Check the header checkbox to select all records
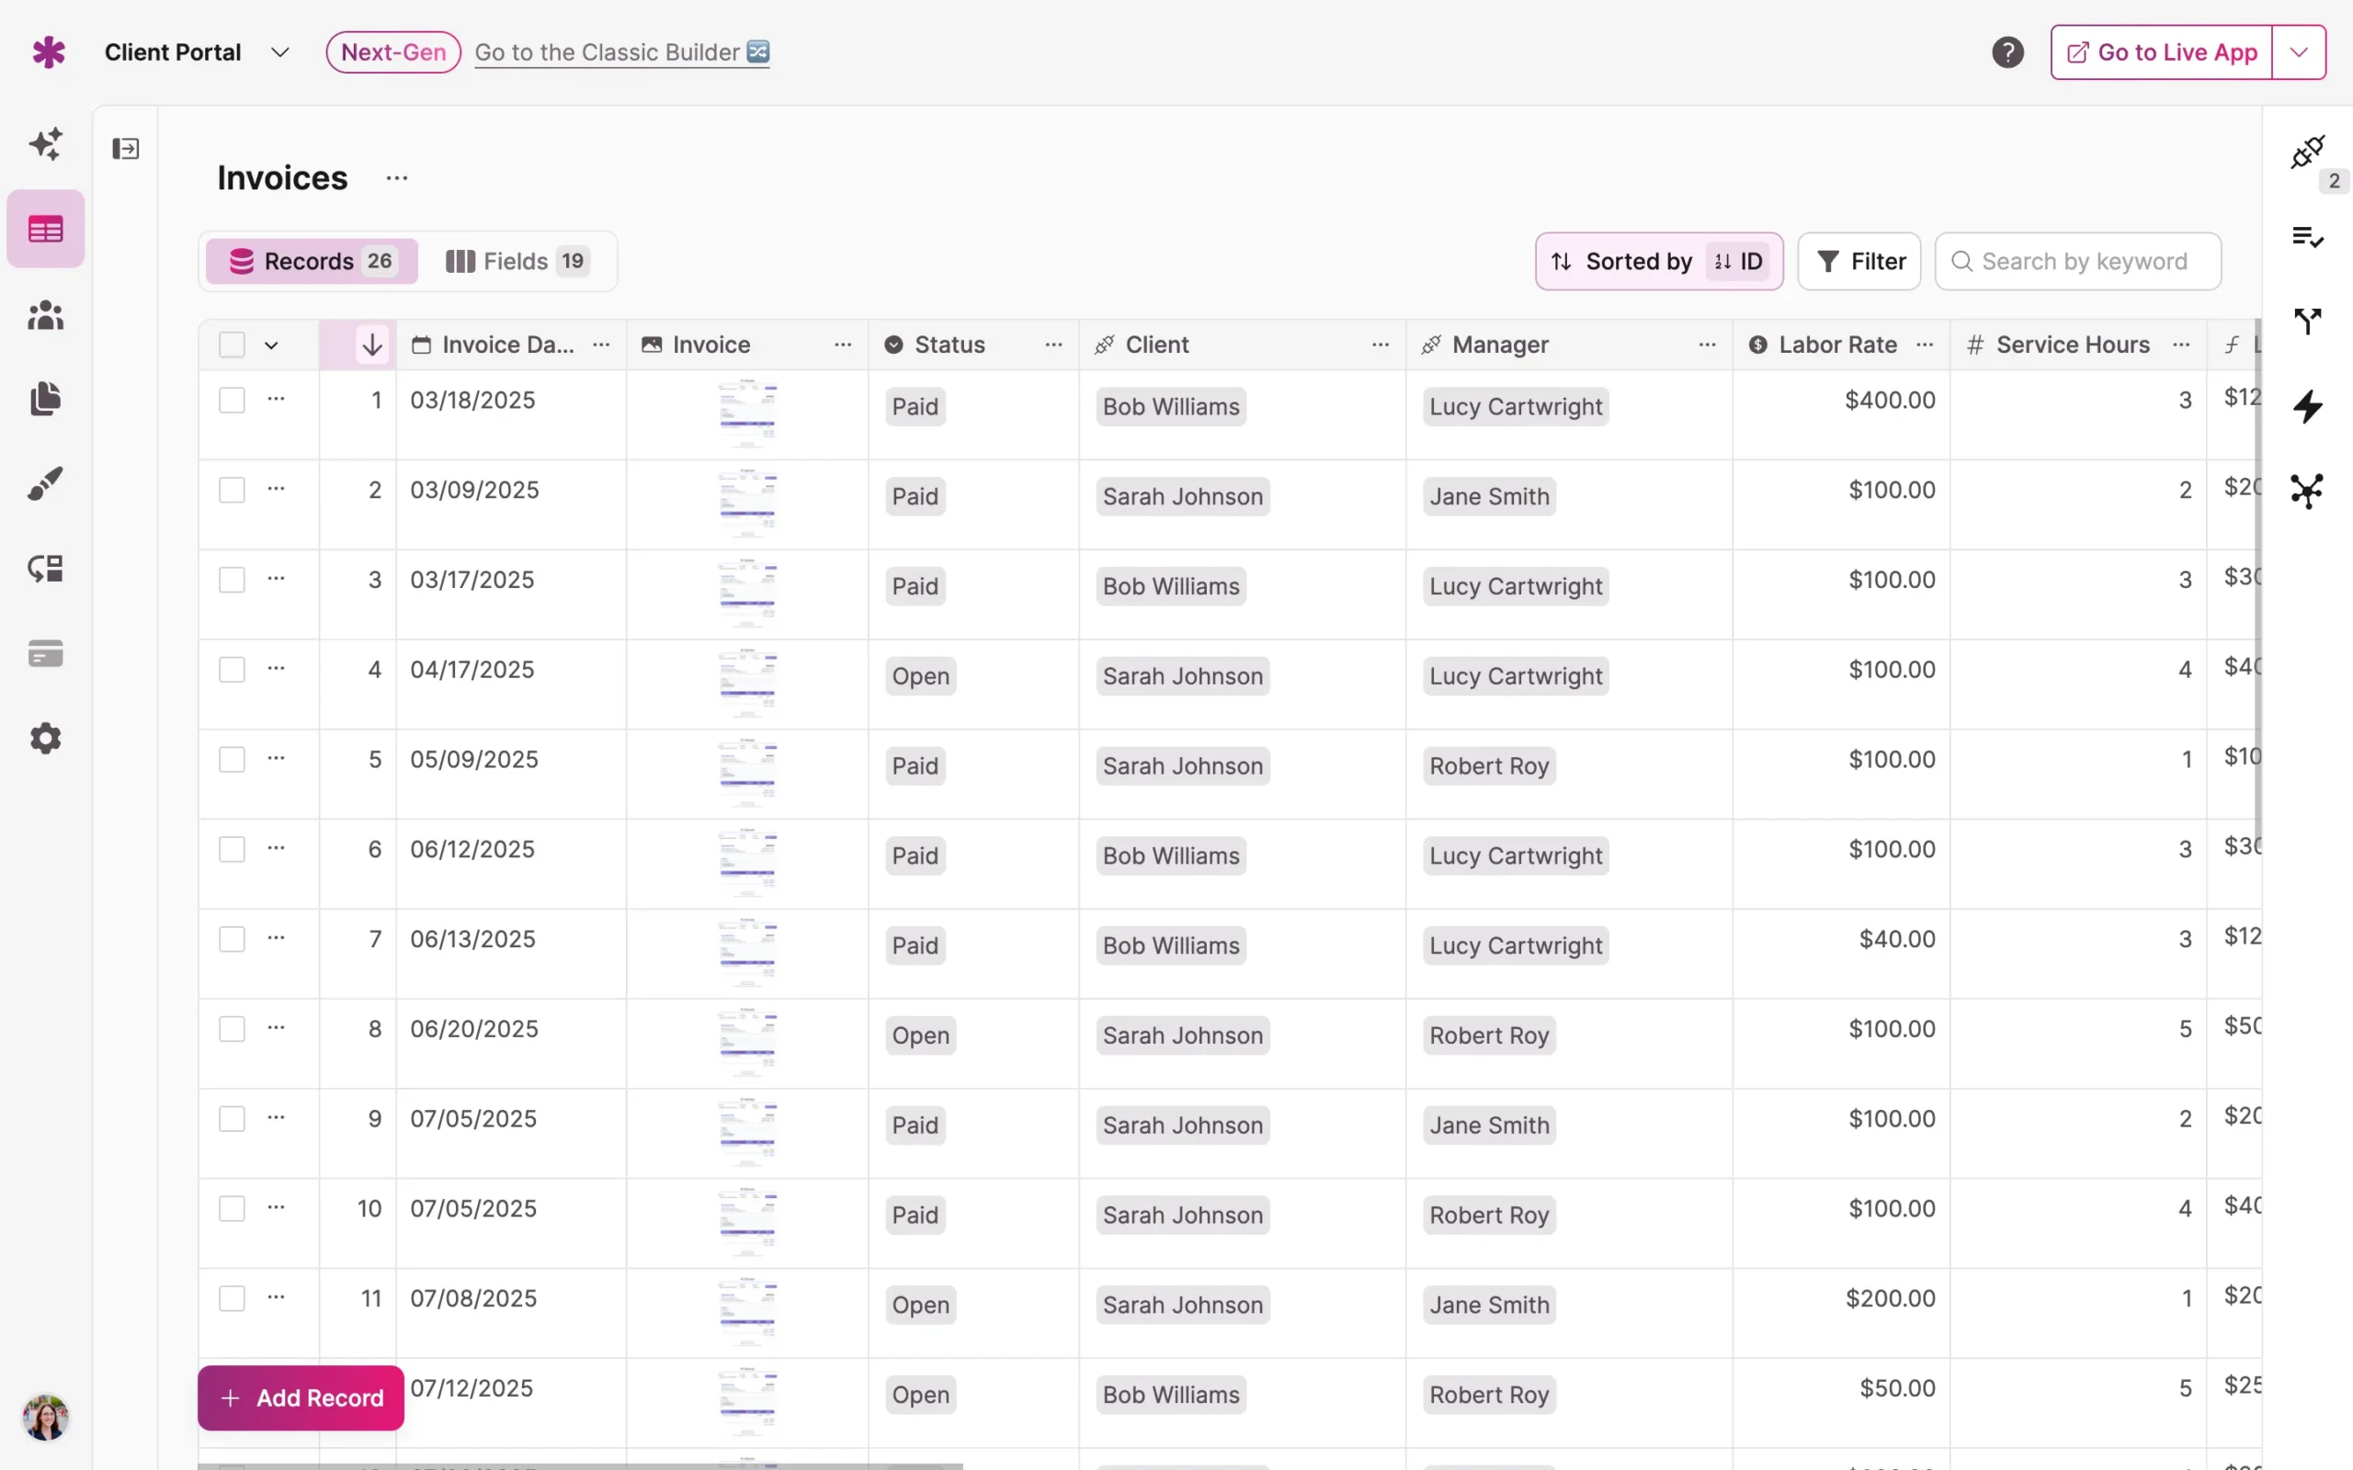Screen dimensions: 2353x1470 (232, 345)
